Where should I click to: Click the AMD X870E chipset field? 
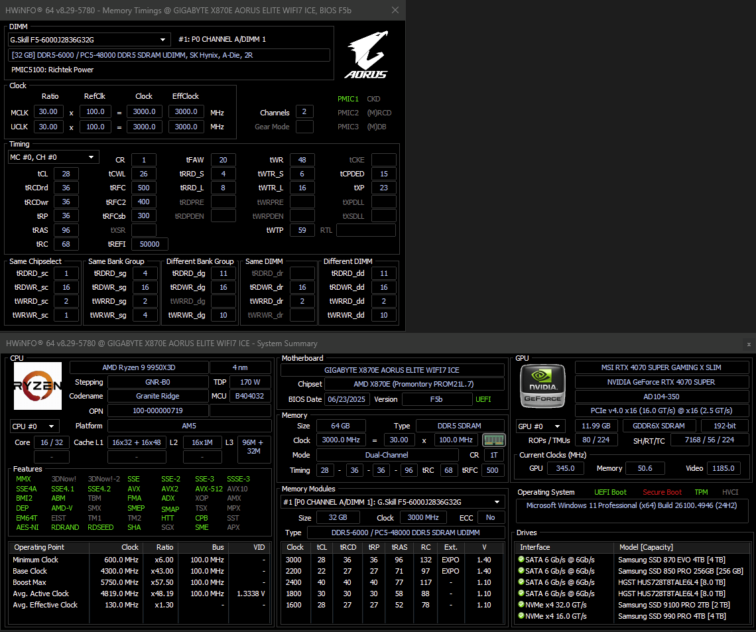[x=414, y=384]
